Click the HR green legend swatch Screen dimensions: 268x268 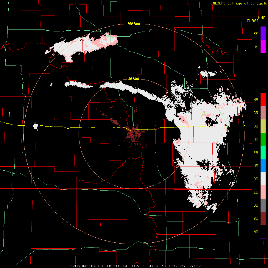point(263,139)
